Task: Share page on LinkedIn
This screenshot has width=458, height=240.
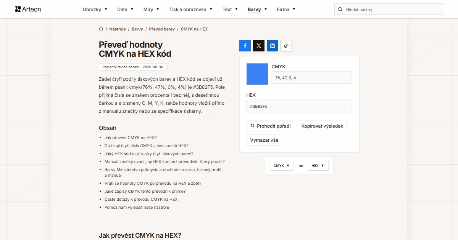Action: coord(273,46)
